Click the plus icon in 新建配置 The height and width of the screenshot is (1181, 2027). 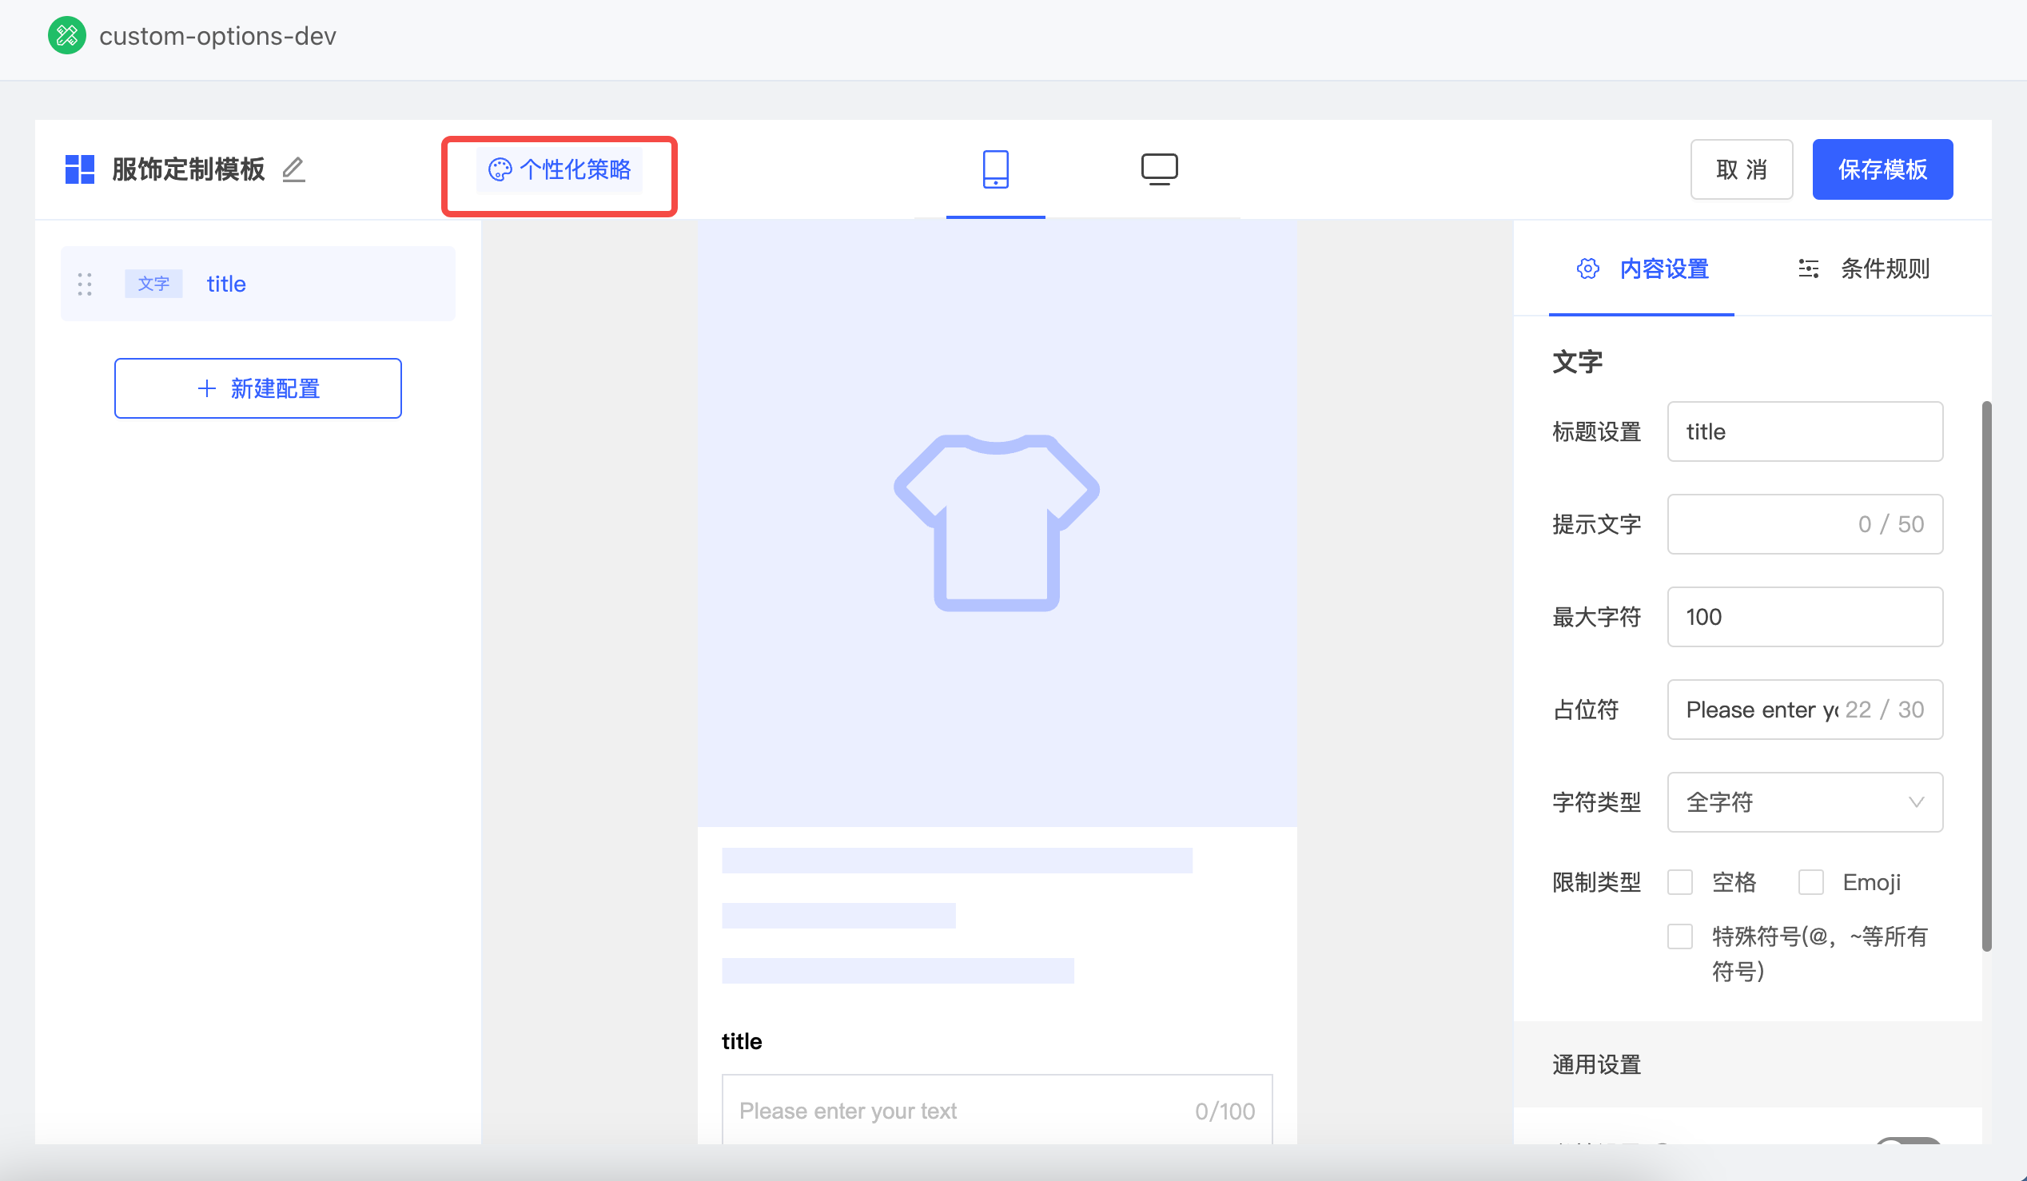pos(207,388)
